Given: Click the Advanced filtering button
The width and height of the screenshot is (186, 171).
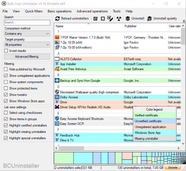Looking at the screenshot, I should coord(27,57).
